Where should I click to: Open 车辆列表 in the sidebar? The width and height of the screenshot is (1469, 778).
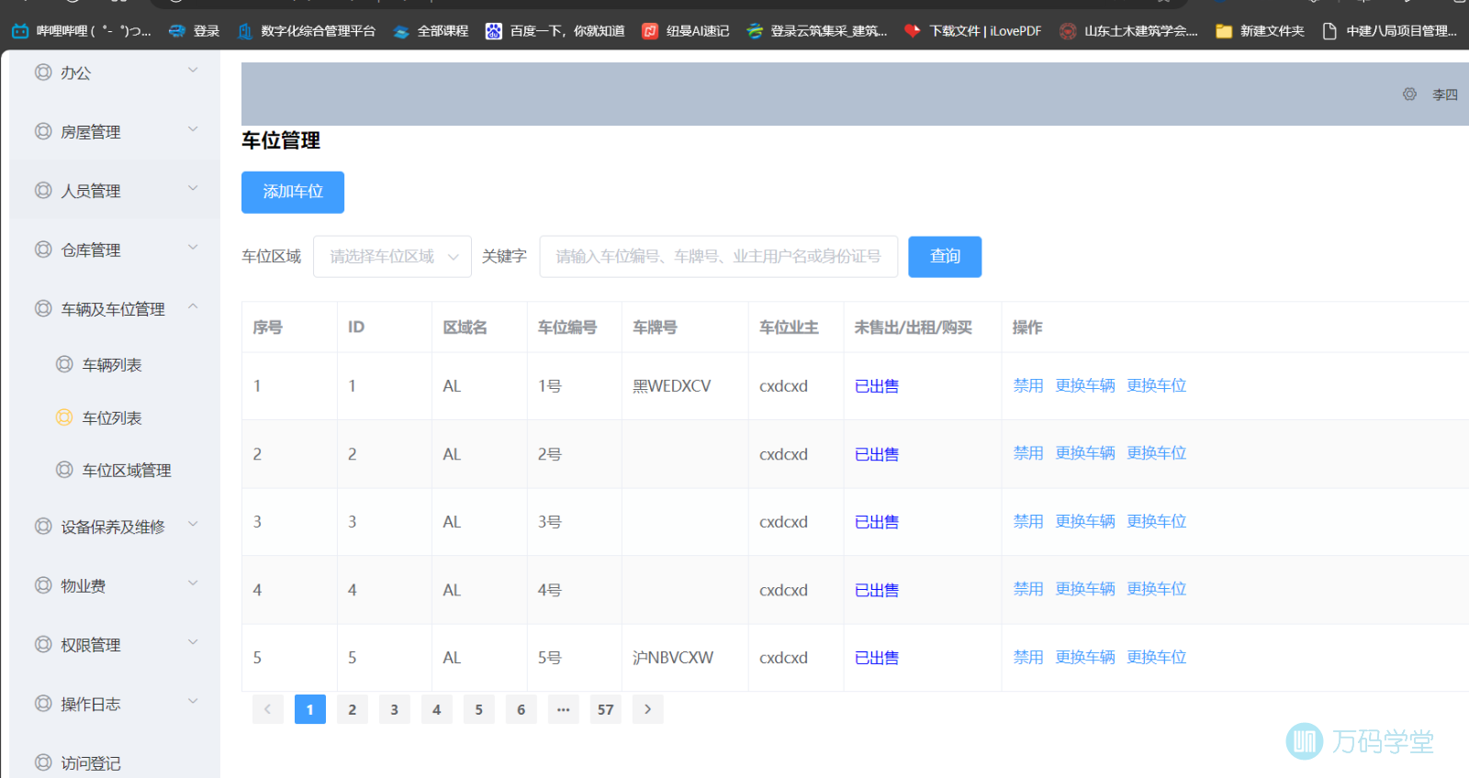tap(112, 365)
